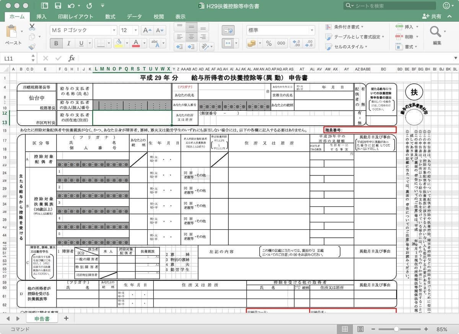Open the font size 12 dropdown
The height and width of the screenshot is (334, 459).
coord(135,31)
